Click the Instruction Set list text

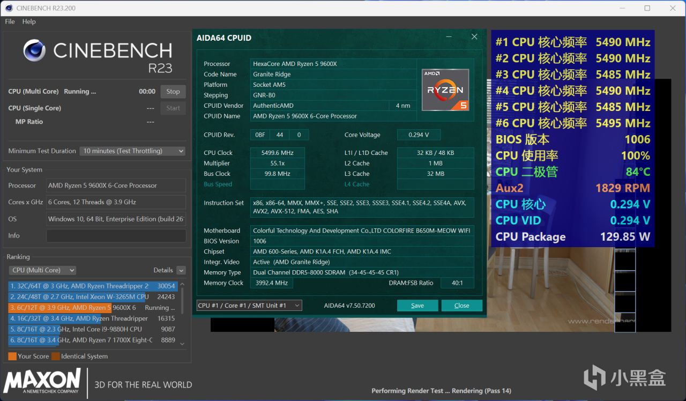point(362,207)
